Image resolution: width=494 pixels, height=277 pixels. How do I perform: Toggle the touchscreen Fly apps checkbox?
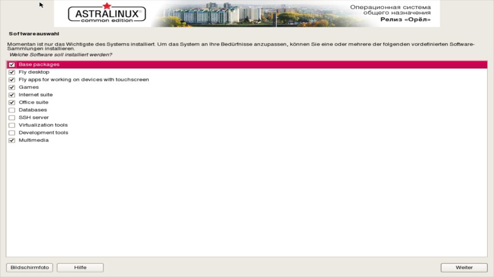12,80
